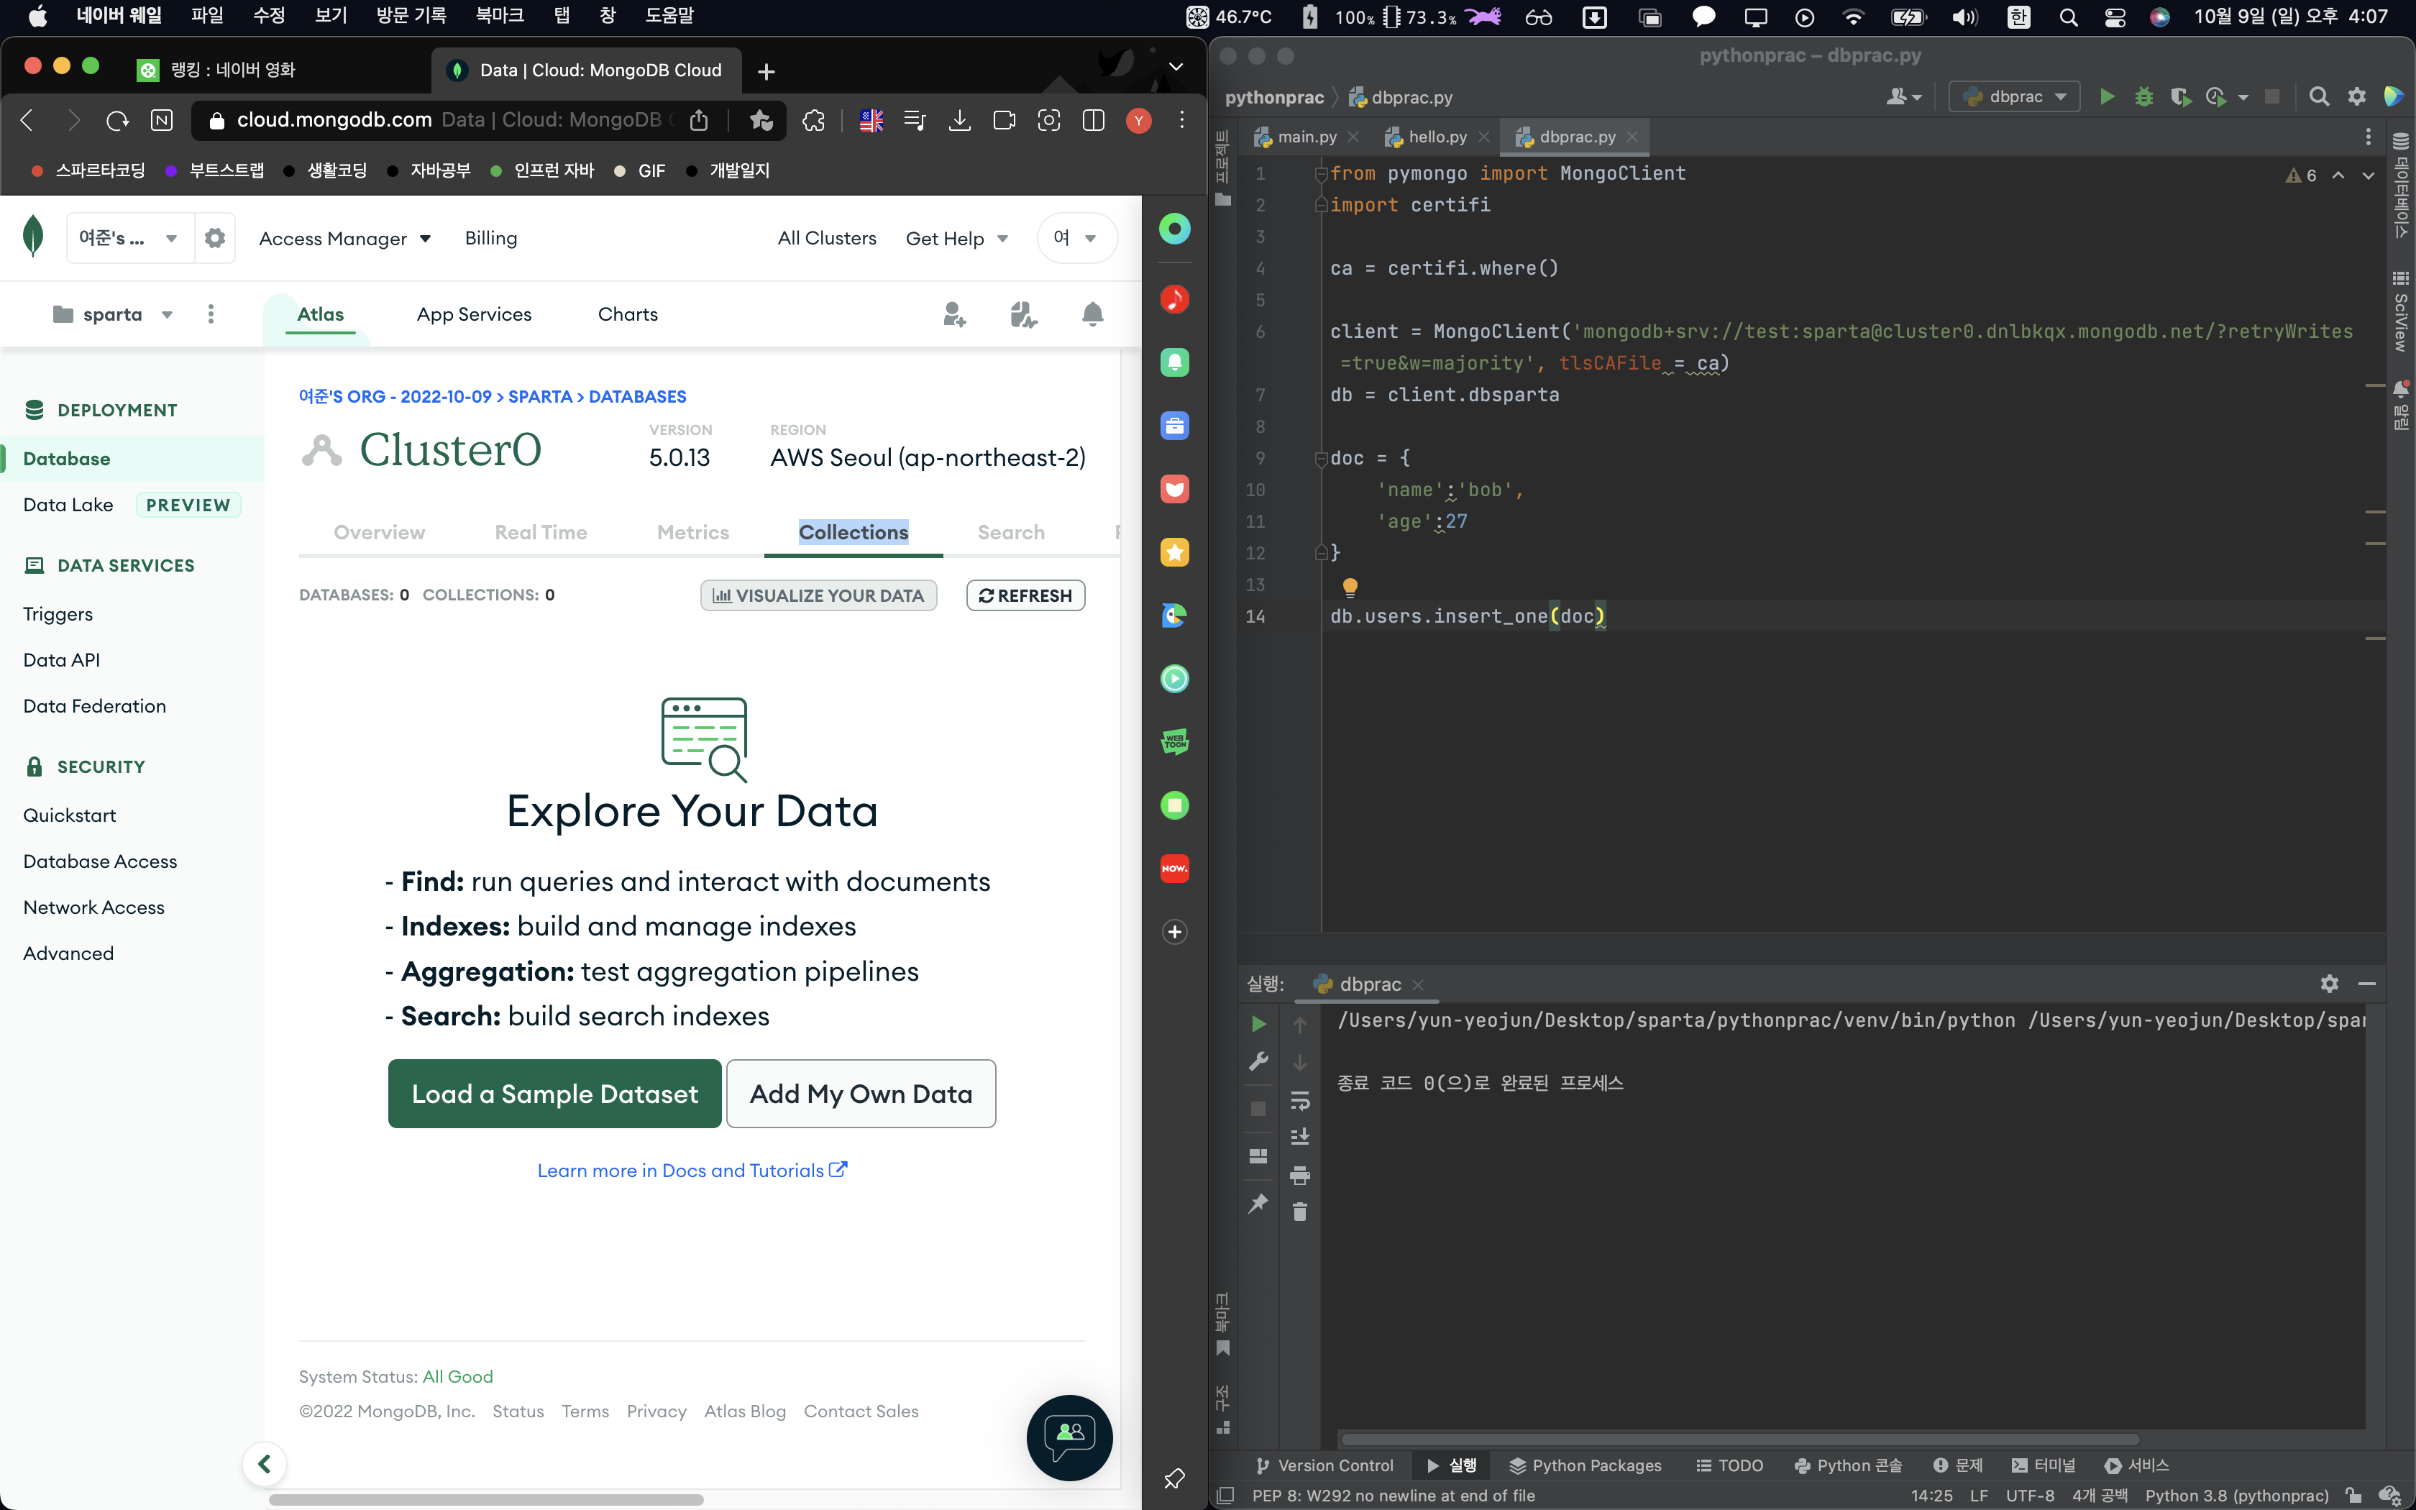Viewport: 2416px width, 1510px height.
Task: Collapse Atlas left navigation with arrow
Action: [x=265, y=1464]
